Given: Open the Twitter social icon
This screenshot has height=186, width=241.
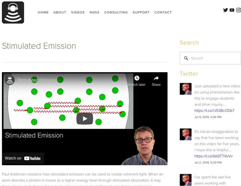Looking at the screenshot, I should coord(225,10).
